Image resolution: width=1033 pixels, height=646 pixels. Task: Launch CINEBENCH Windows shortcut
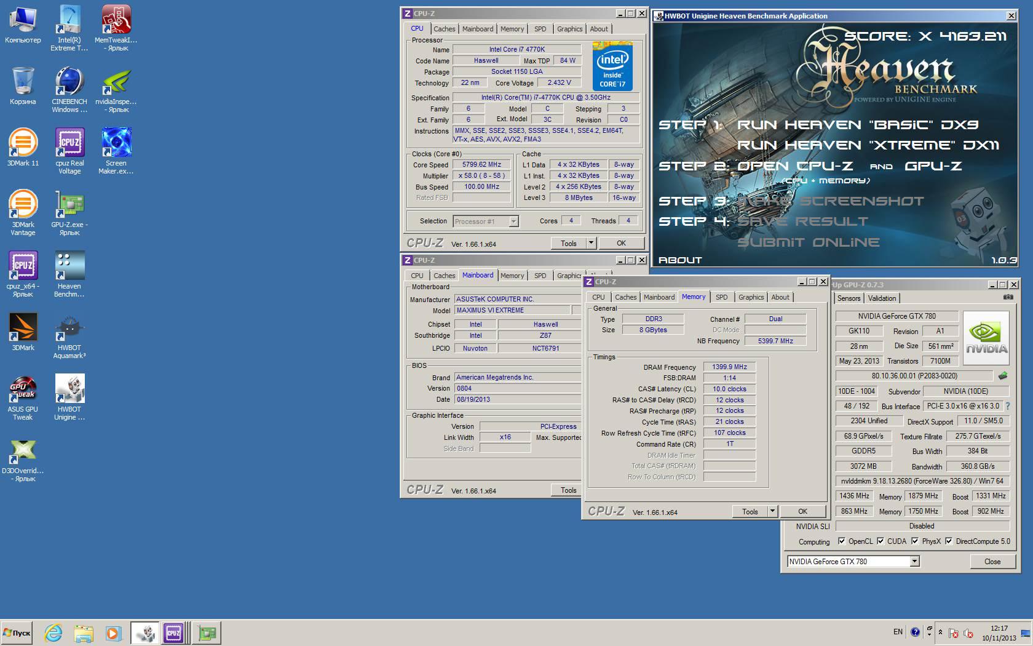pyautogui.click(x=69, y=90)
